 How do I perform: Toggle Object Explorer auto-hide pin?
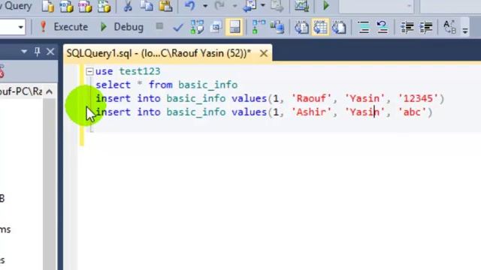37,52
